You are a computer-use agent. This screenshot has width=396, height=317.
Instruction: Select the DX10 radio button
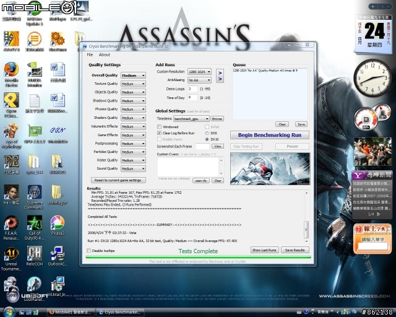(x=207, y=139)
